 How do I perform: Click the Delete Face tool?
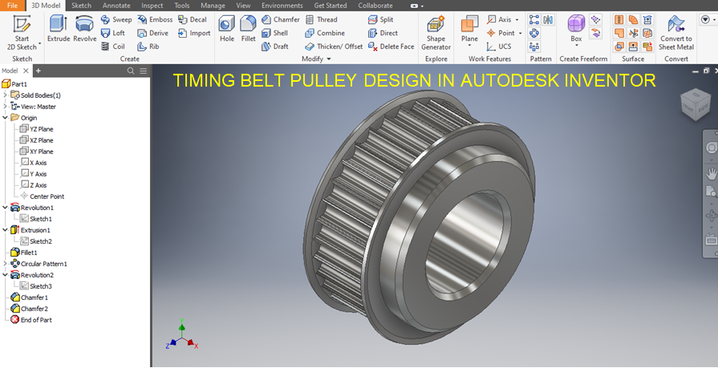click(391, 47)
